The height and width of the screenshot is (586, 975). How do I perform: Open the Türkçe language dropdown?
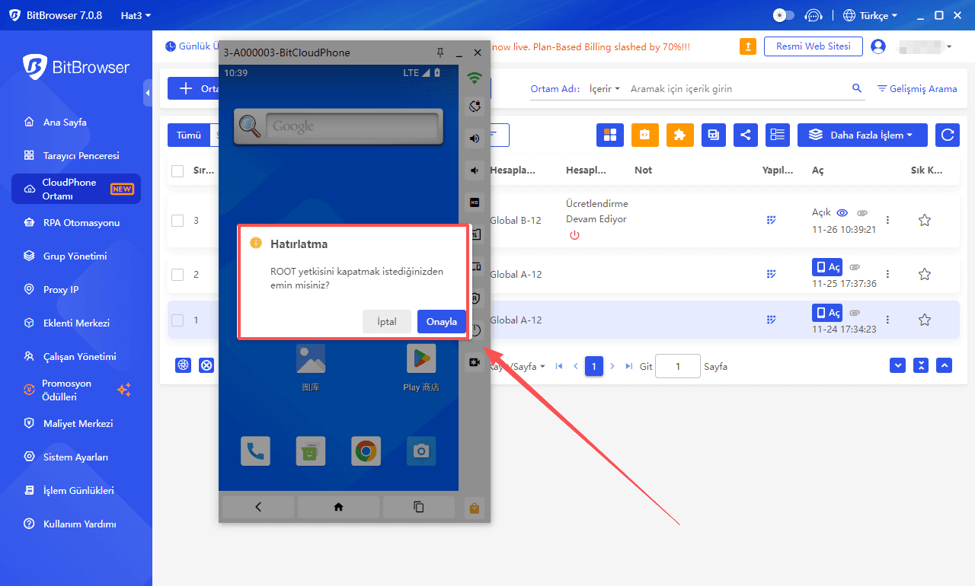[870, 15]
